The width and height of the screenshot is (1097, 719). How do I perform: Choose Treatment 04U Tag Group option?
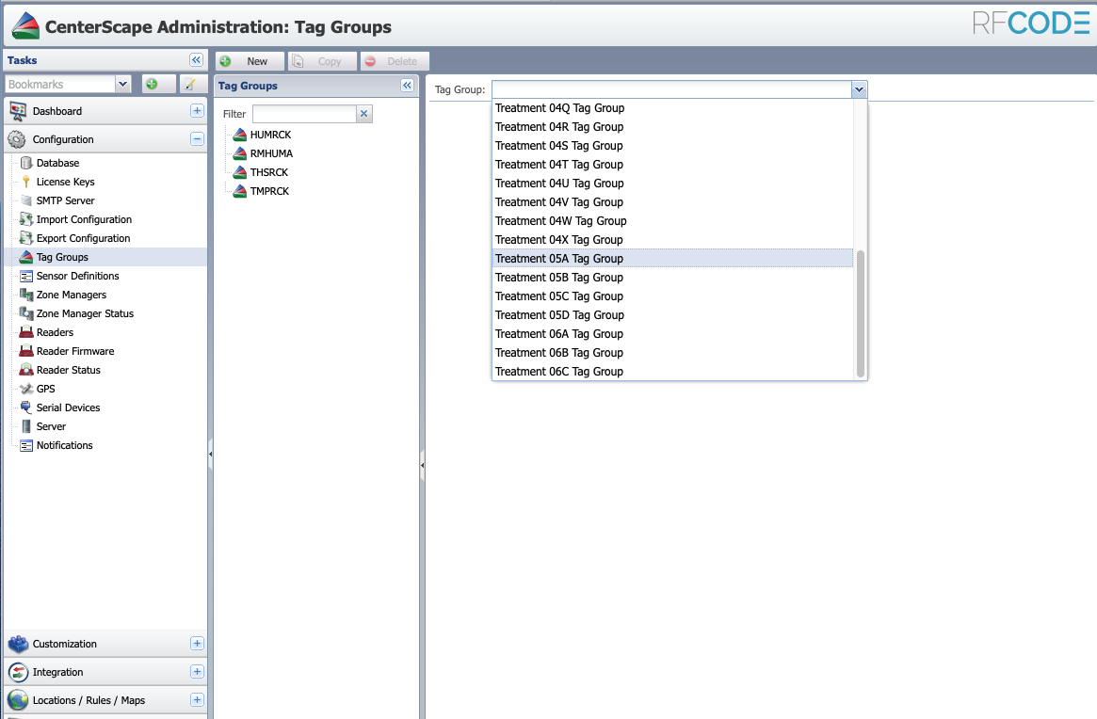click(x=673, y=184)
